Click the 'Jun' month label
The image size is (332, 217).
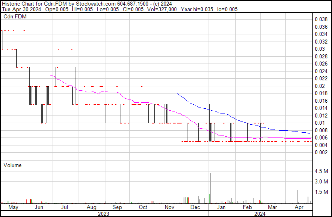coord(39,207)
